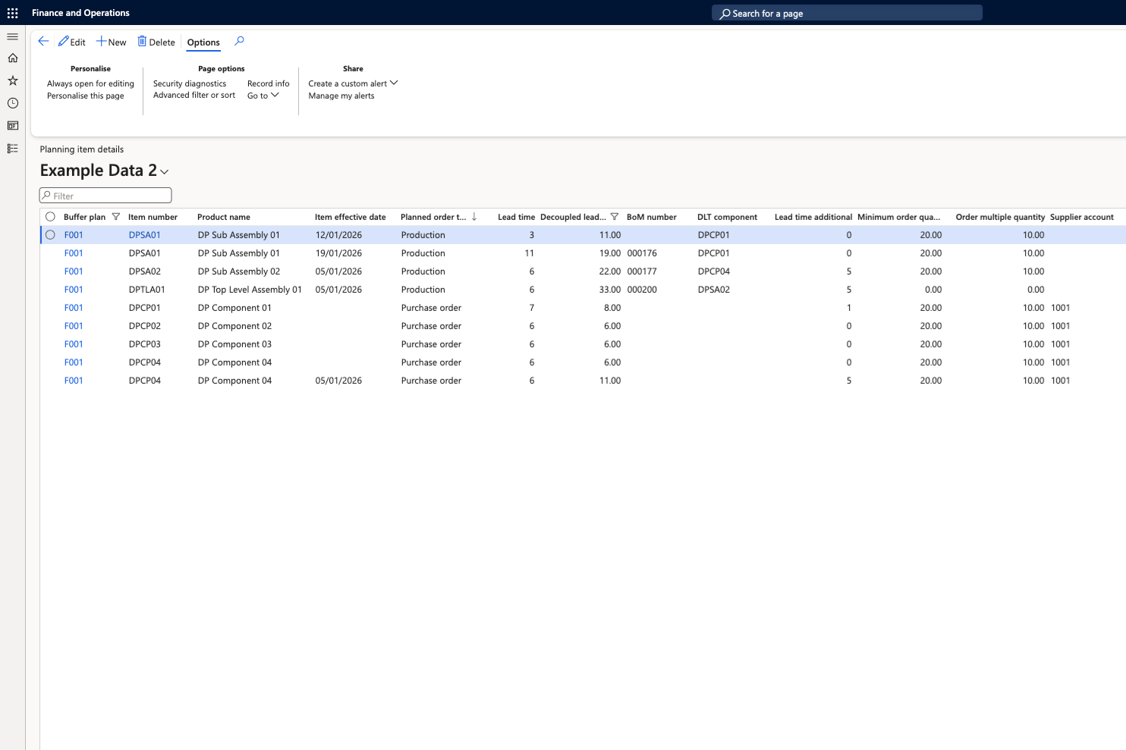Expand the Example Data 2 view dropdown
This screenshot has width=1126, height=750.
click(165, 172)
